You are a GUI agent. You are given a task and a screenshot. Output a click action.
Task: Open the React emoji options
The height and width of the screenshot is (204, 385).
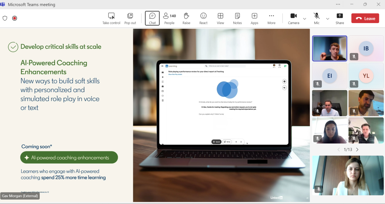(x=203, y=18)
